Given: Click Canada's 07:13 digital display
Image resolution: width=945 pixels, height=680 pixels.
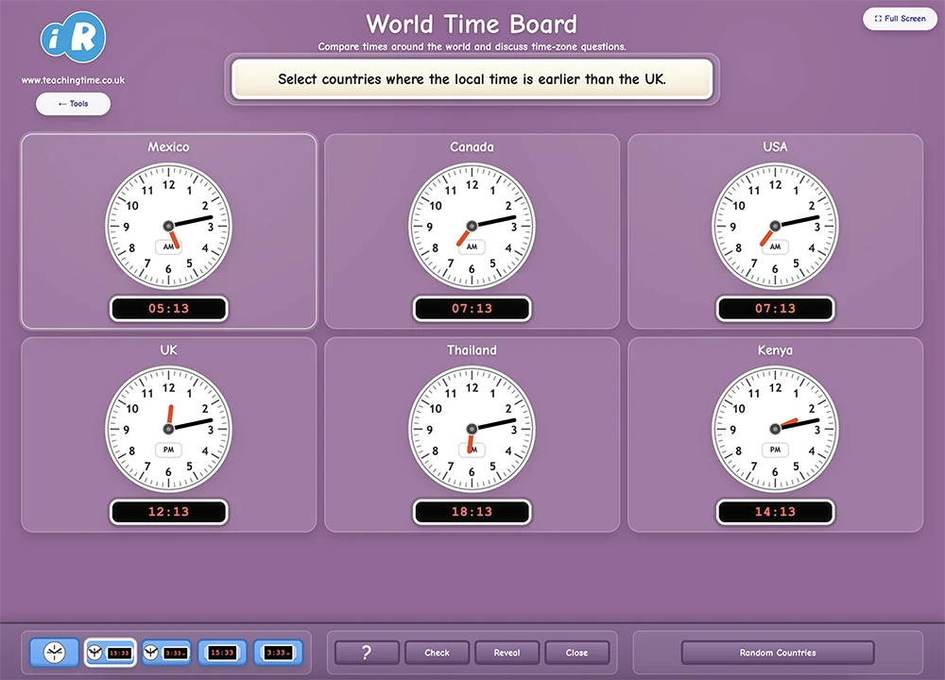Looking at the screenshot, I should point(472,309).
